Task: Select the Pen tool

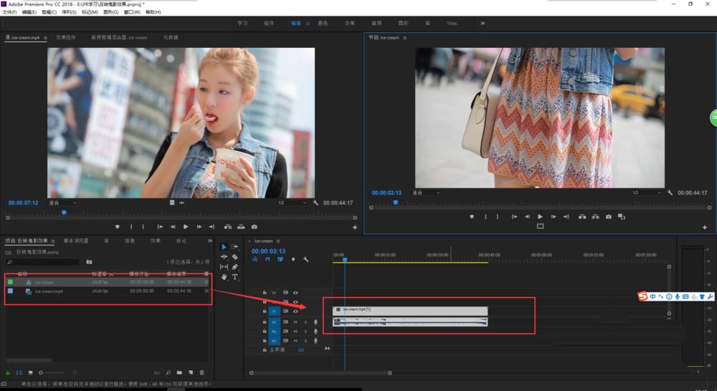Action: 234,266
